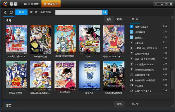Image resolution: width=175 pixels, height=112 pixels.
Task: Open the 洛克王国2 poster thumbnail
Action: (x=41, y=76)
